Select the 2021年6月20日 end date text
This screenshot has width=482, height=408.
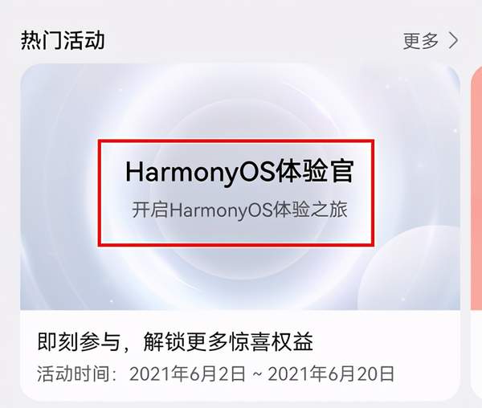coord(331,373)
